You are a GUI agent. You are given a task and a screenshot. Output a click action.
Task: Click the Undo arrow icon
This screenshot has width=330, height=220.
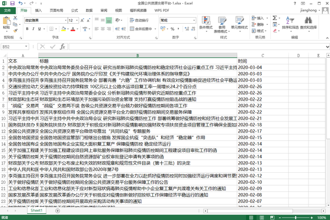click(x=20, y=3)
